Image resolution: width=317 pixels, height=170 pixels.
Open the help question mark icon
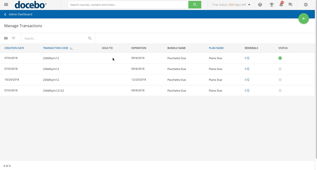click(x=260, y=5)
